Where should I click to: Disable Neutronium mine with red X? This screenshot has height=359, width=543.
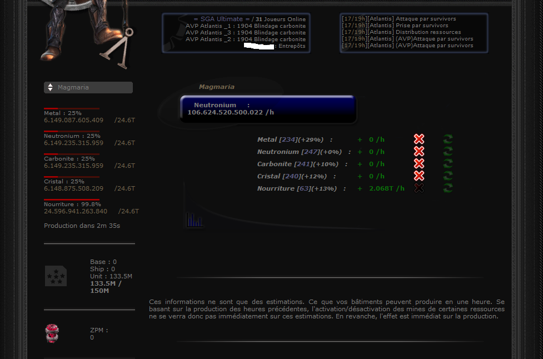click(x=419, y=151)
